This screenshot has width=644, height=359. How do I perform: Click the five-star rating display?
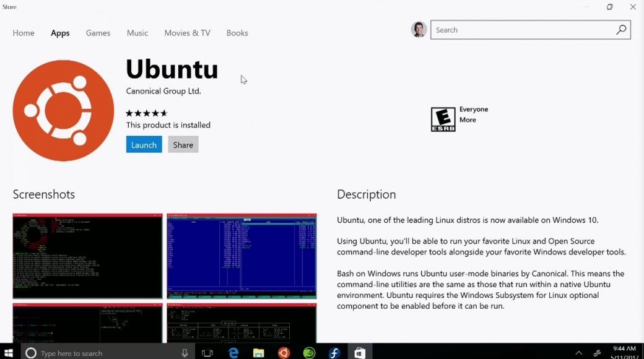click(x=147, y=113)
